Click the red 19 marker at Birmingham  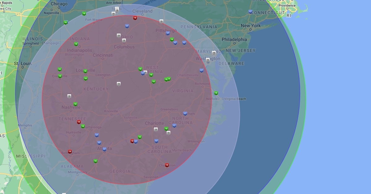point(70,152)
